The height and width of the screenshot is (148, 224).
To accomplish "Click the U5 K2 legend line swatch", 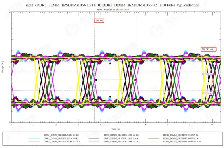I will click(34, 135).
